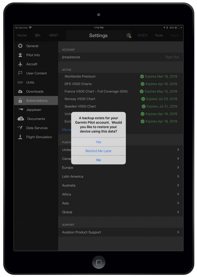
Task: Select Data Services in the sidebar
Action: pyautogui.click(x=37, y=128)
